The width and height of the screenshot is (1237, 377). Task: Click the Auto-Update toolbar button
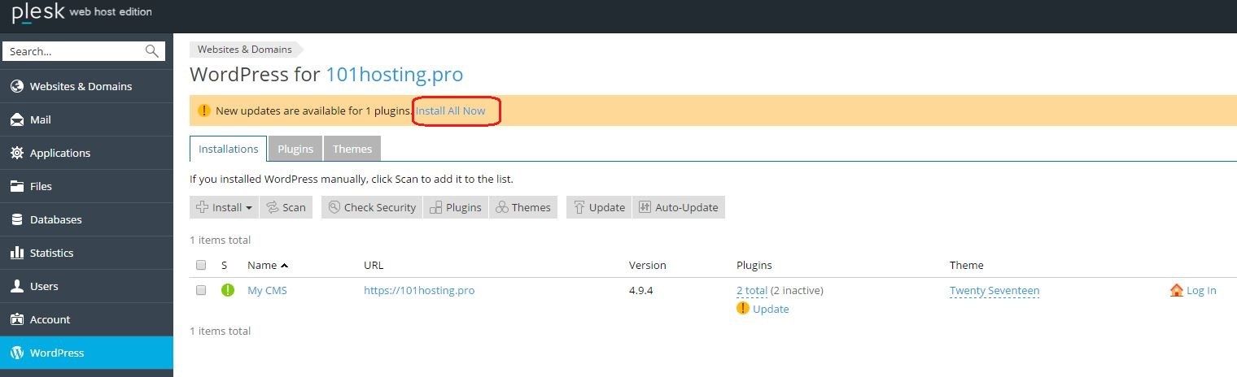click(x=678, y=207)
